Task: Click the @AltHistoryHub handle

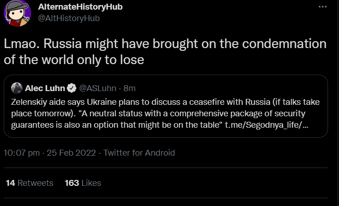Action: tap(69, 18)
